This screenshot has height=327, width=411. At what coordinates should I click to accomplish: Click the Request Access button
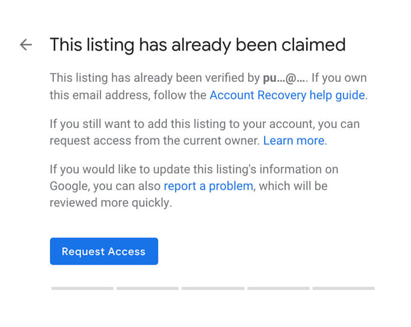[104, 251]
